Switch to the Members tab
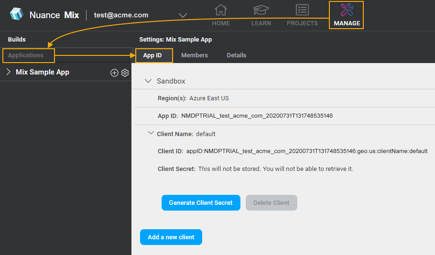Screen dimensions: 435x255 pyautogui.click(x=195, y=55)
